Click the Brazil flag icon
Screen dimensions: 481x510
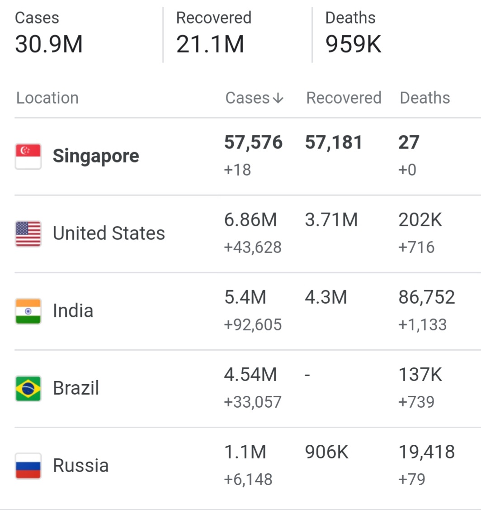click(28, 389)
